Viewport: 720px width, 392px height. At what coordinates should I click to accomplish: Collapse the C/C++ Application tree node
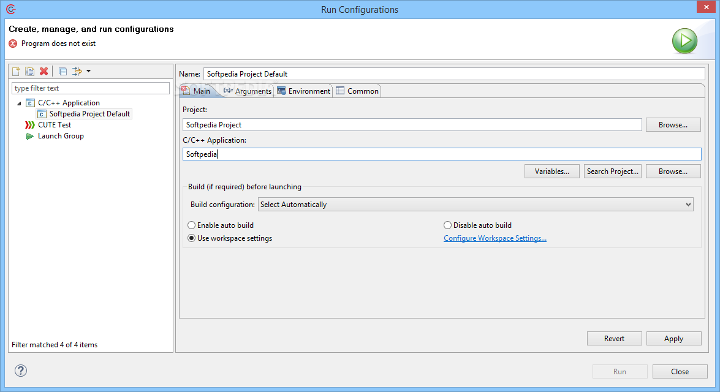coord(19,104)
